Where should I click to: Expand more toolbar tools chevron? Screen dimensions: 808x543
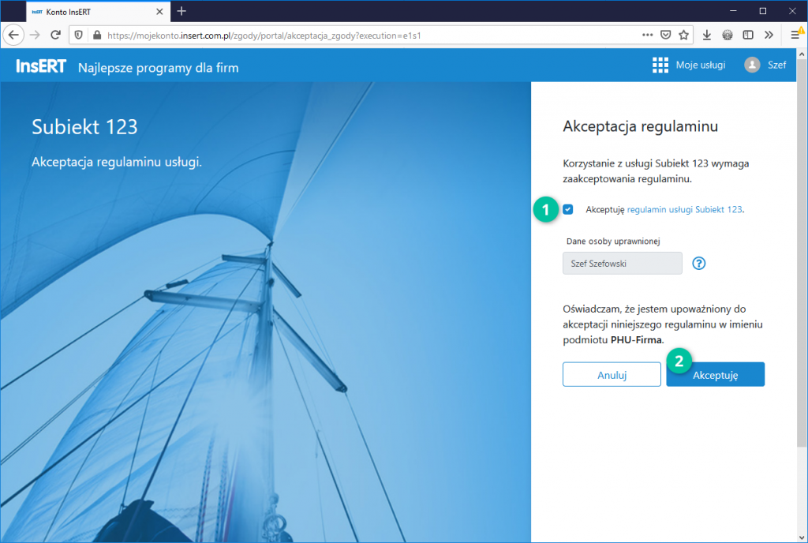coord(769,35)
